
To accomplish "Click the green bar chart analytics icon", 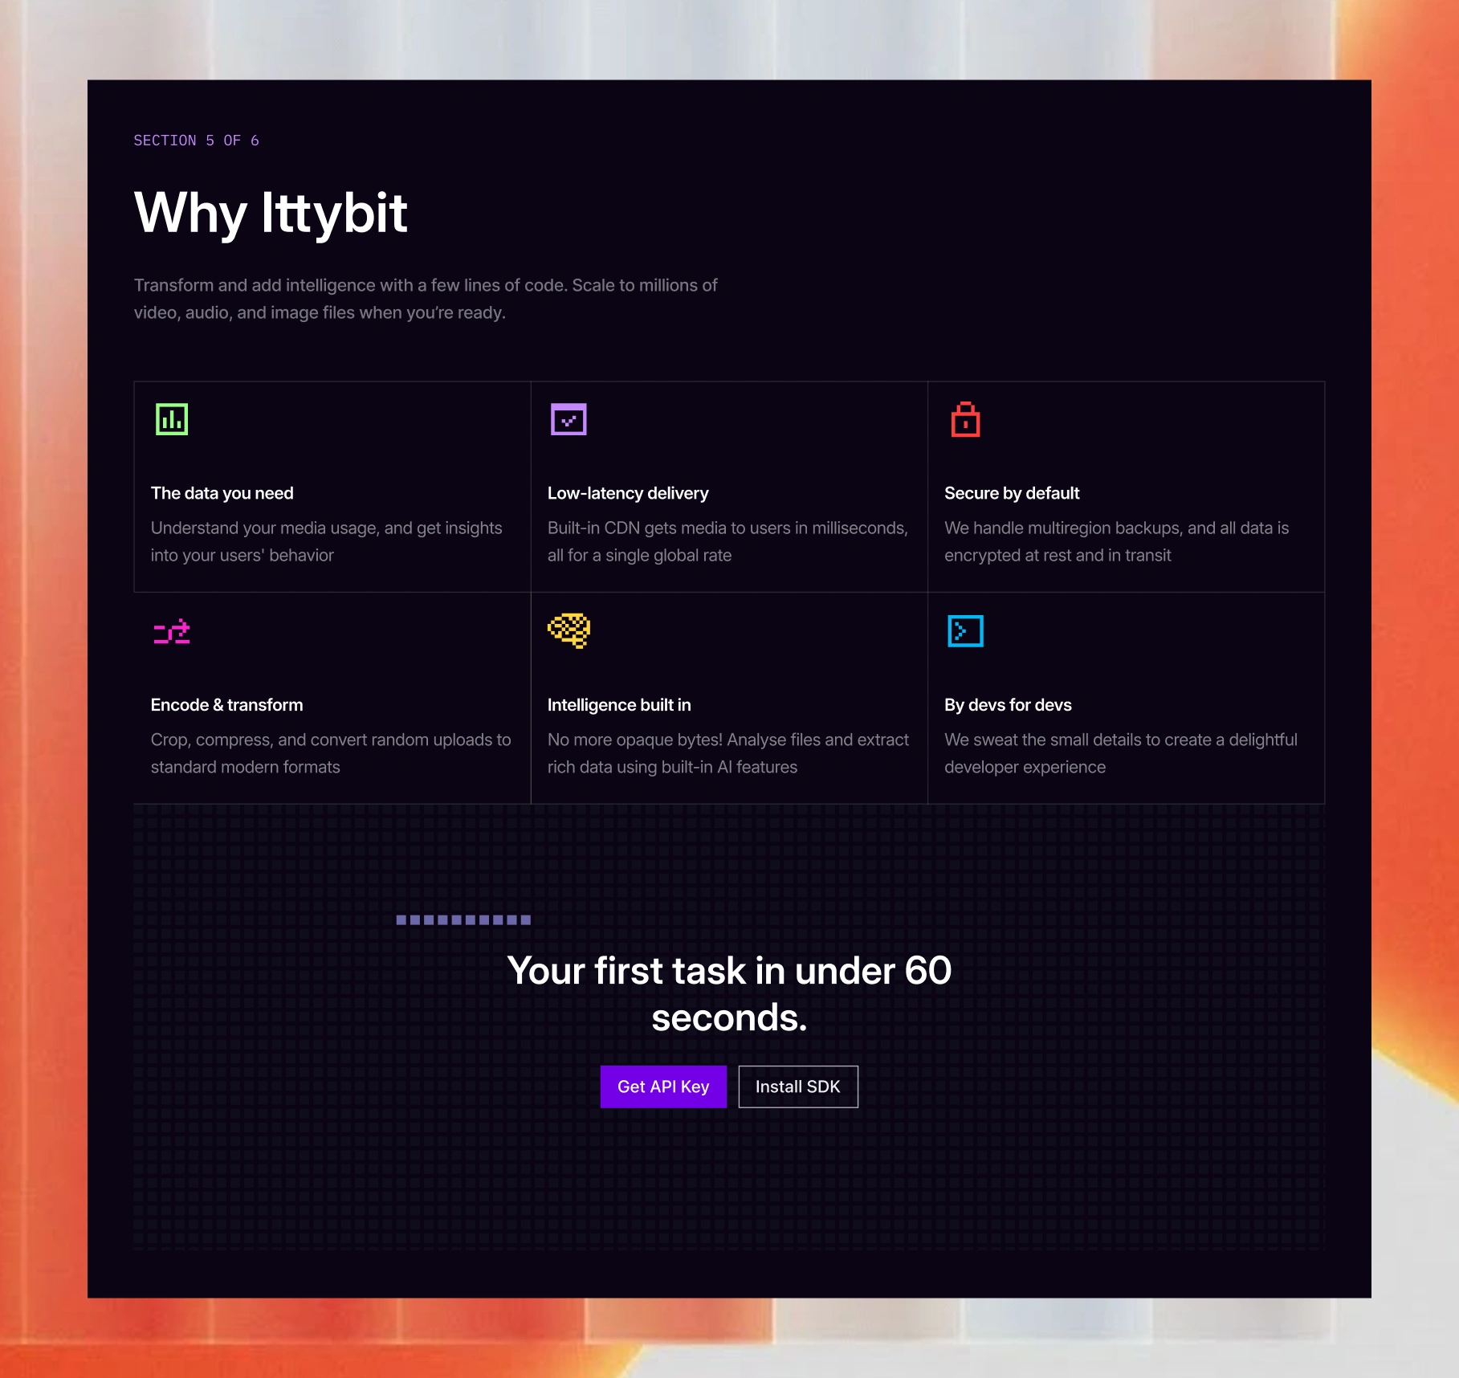I will [x=172, y=419].
